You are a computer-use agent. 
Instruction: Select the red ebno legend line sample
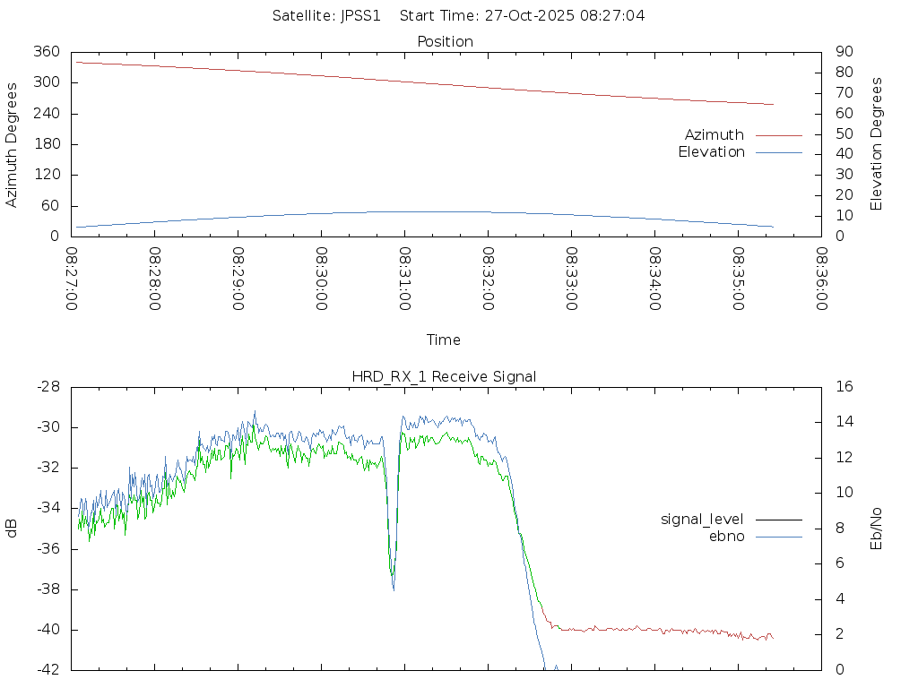[x=778, y=537]
